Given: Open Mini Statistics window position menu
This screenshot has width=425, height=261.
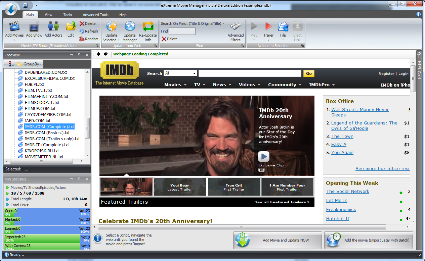Looking at the screenshot, I should pyautogui.click(x=72, y=179).
